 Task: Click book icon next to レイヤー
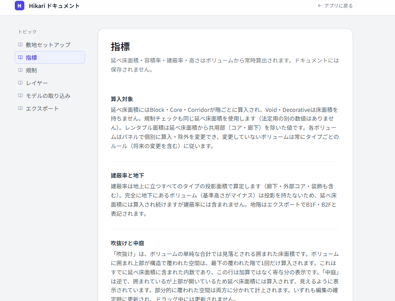click(20, 83)
